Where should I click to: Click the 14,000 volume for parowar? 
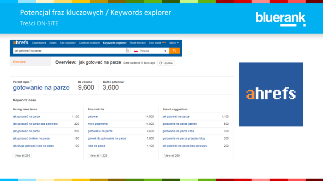[149, 116]
